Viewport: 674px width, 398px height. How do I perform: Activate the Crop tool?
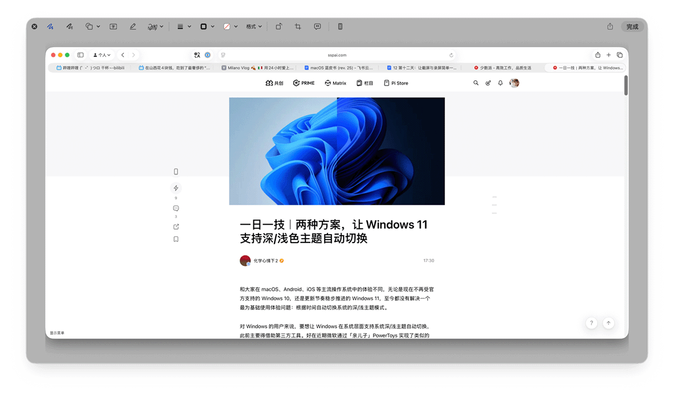tap(298, 26)
